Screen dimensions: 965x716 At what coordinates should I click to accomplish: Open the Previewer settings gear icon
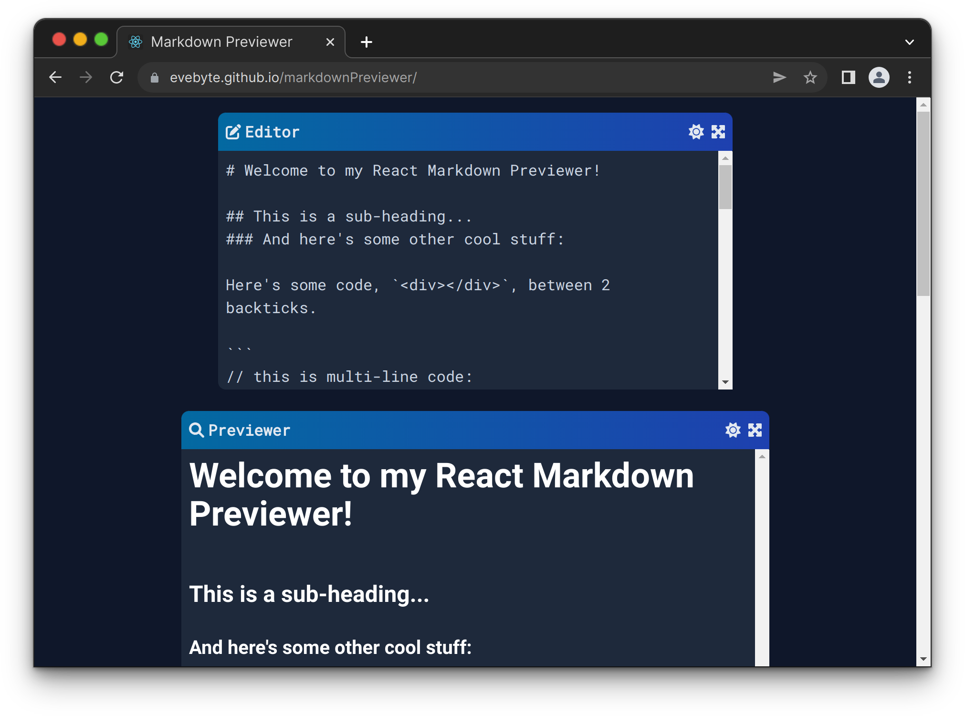point(733,430)
